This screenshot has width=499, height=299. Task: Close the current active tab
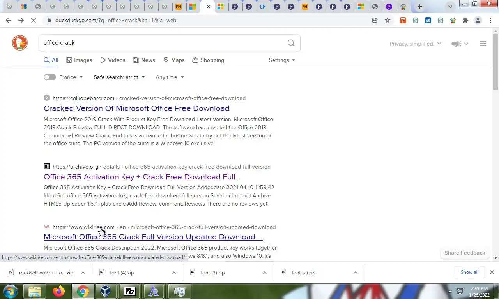point(209,7)
